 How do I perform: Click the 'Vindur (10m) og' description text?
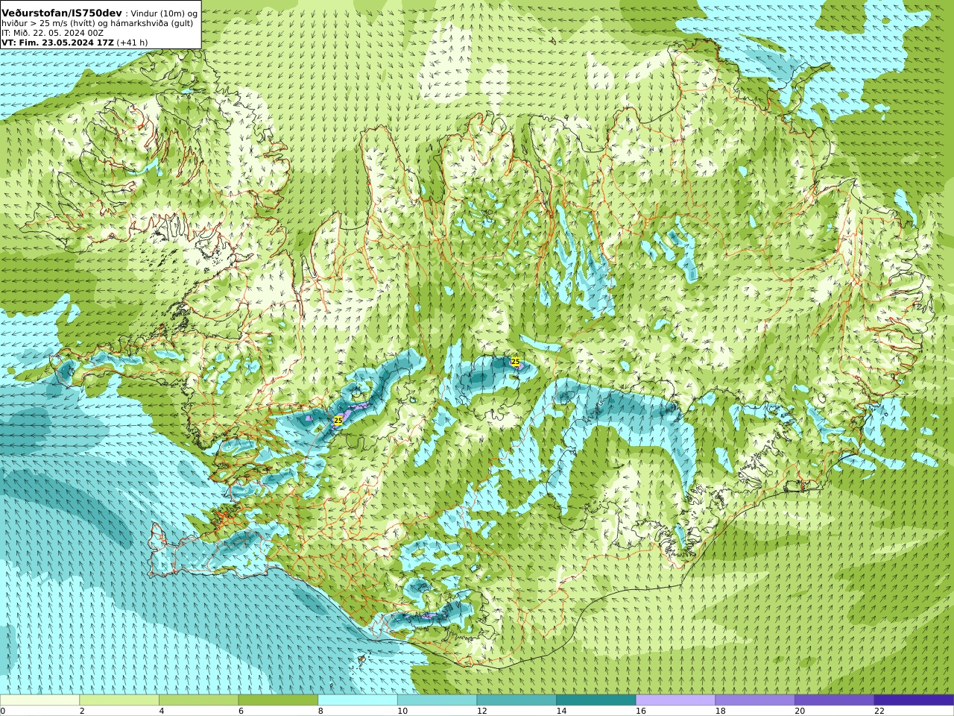(164, 13)
